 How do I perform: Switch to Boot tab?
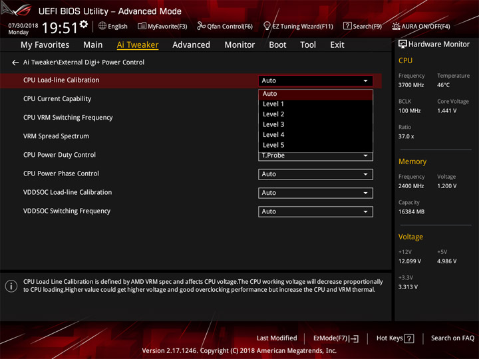click(x=277, y=45)
